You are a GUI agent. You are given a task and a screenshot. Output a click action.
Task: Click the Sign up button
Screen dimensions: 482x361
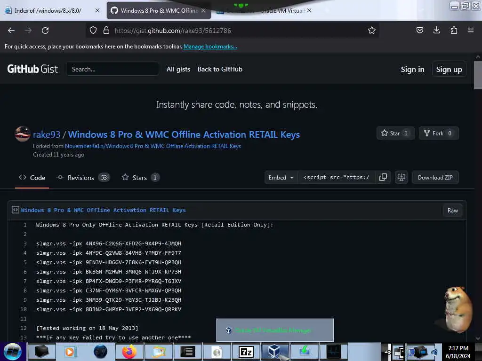coord(449,70)
